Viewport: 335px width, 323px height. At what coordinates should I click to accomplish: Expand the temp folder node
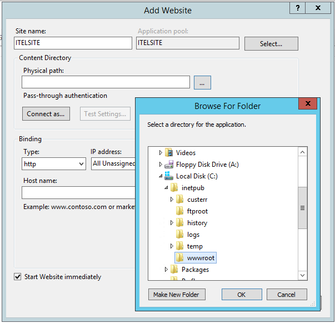[x=172, y=246]
